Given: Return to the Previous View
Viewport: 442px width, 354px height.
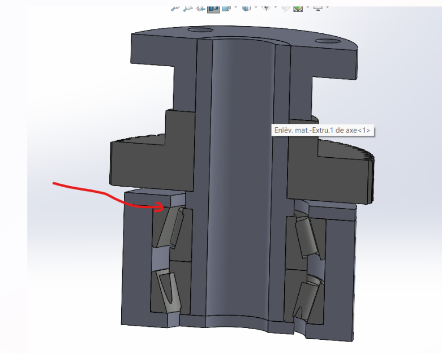Looking at the screenshot, I should click(201, 8).
